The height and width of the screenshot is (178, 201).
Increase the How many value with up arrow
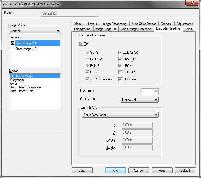click(156, 90)
